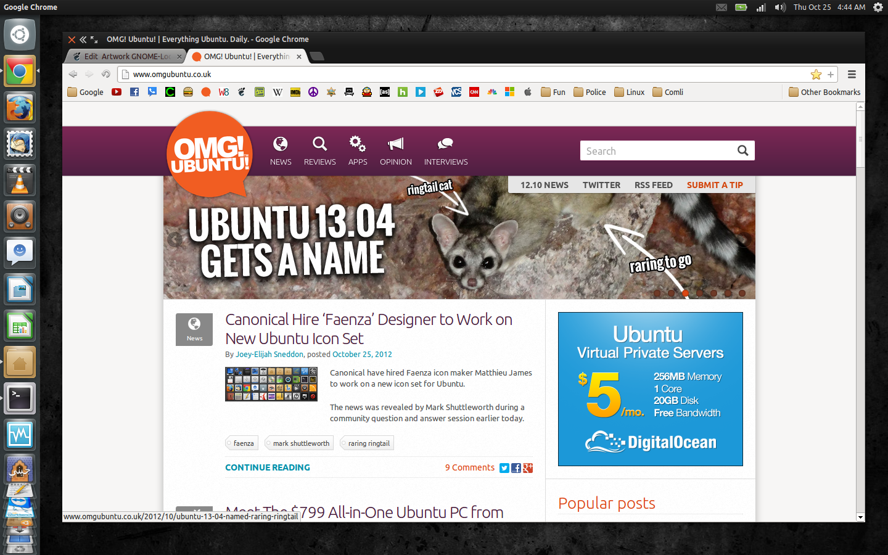Open the Fun bookmarks folder
888x555 pixels.
pos(553,92)
